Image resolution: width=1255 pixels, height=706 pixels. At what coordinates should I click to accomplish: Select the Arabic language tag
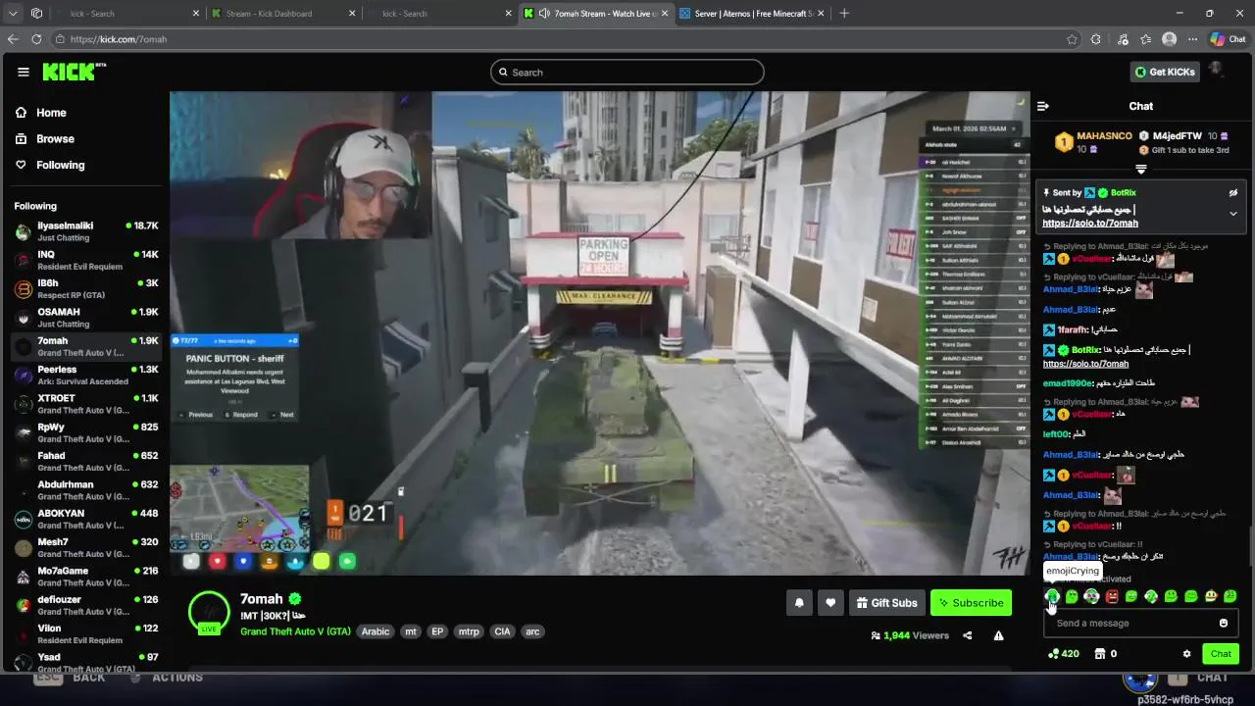[x=376, y=631]
